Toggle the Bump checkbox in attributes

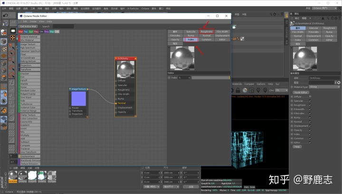coord(310,117)
